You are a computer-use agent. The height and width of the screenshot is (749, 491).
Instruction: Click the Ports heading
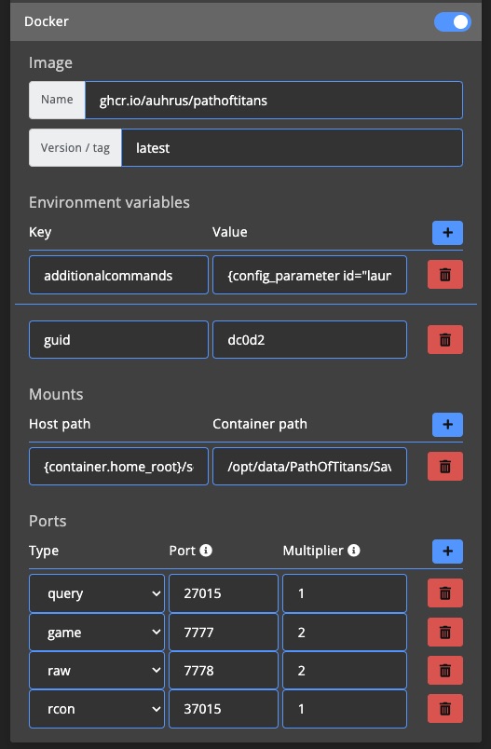tap(48, 521)
